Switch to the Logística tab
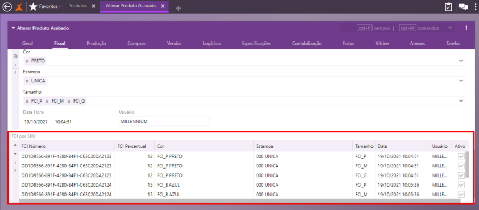 (x=212, y=44)
